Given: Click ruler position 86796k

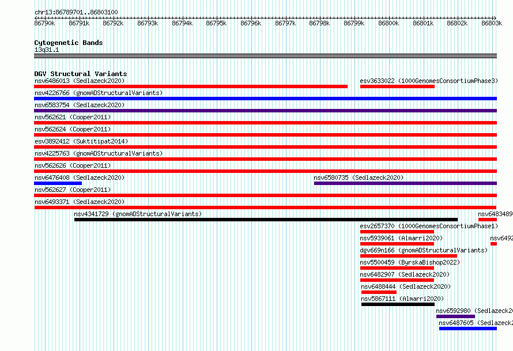Looking at the screenshot, I should pos(251,23).
